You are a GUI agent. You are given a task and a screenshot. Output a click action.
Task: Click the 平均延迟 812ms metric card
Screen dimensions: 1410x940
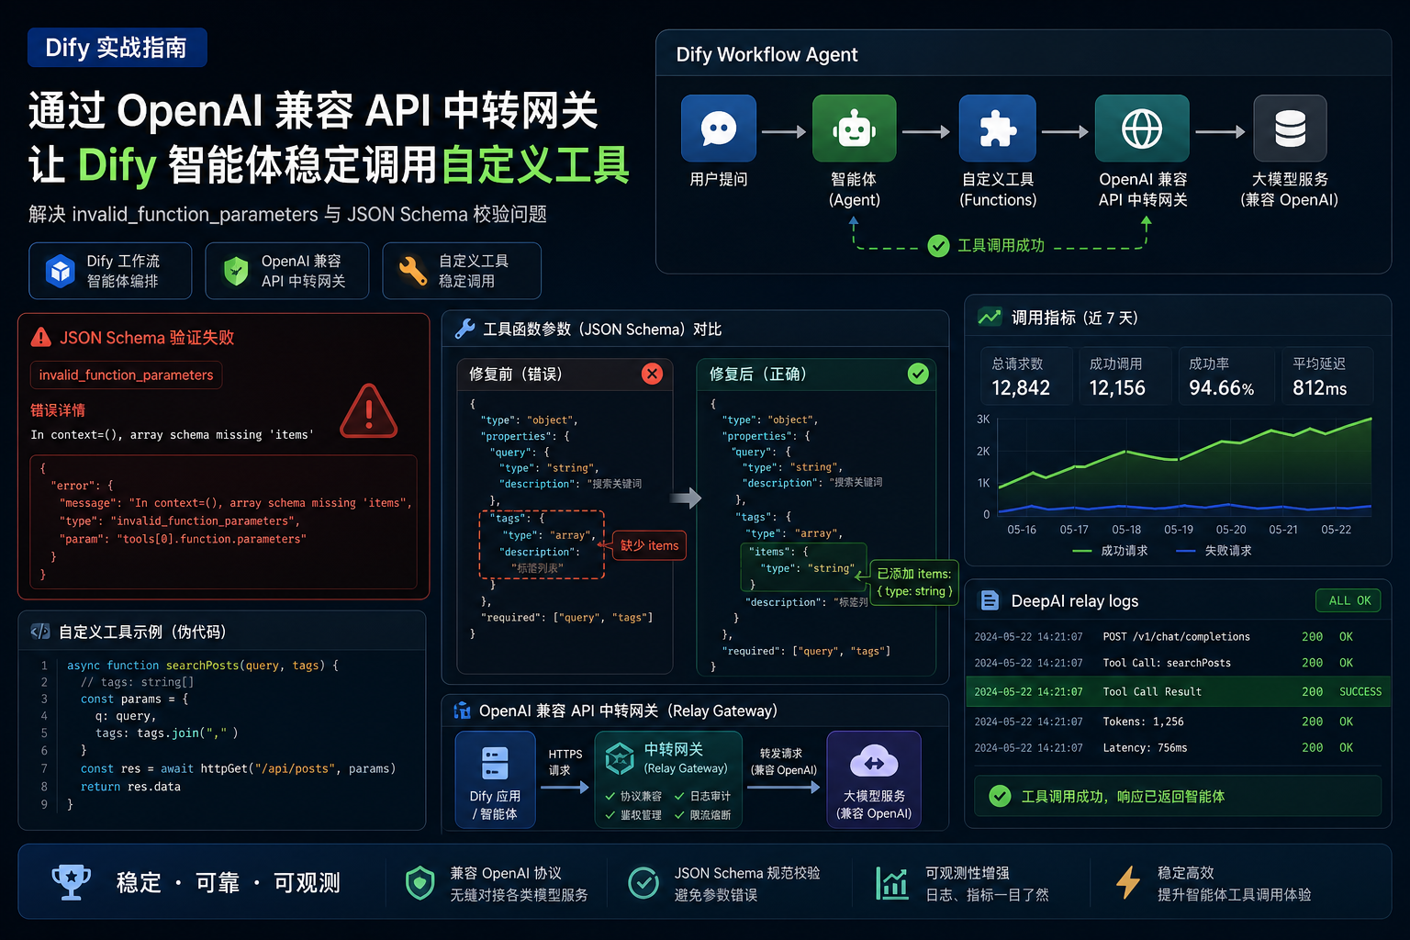1327,375
